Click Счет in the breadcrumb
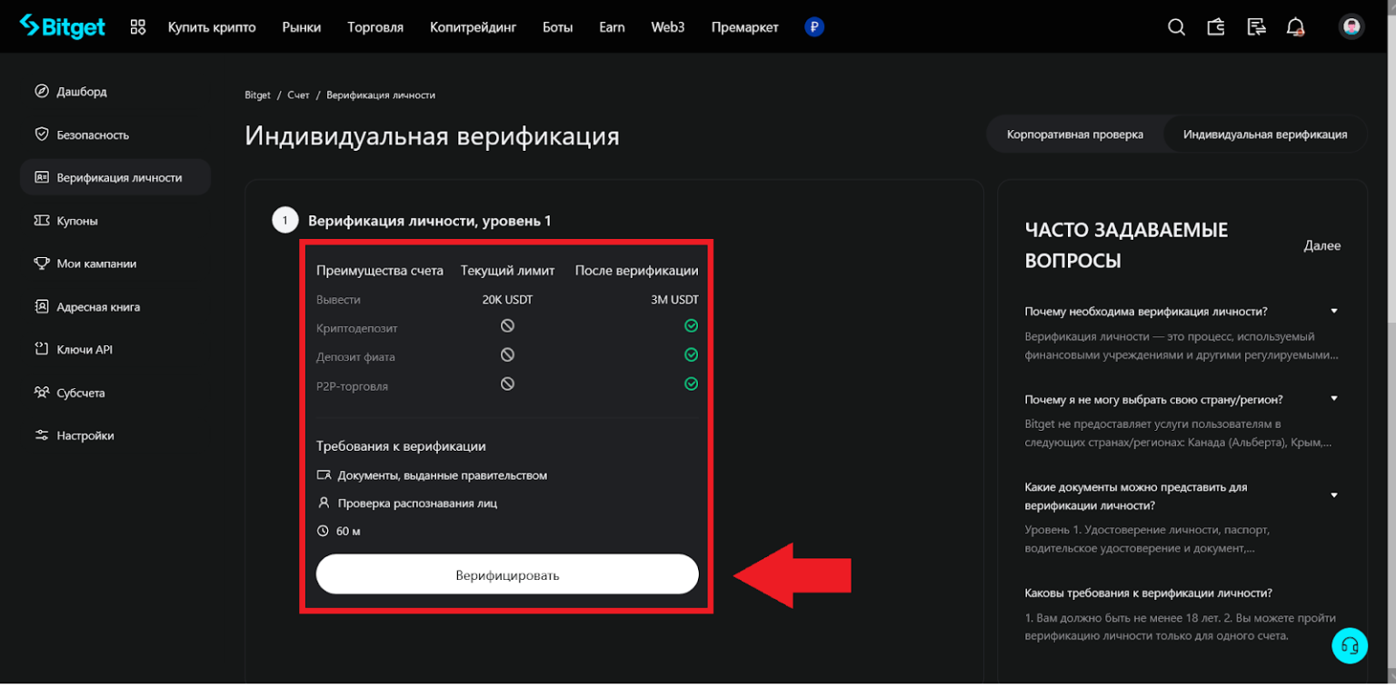Screen dimensions: 1396x688 (x=298, y=95)
